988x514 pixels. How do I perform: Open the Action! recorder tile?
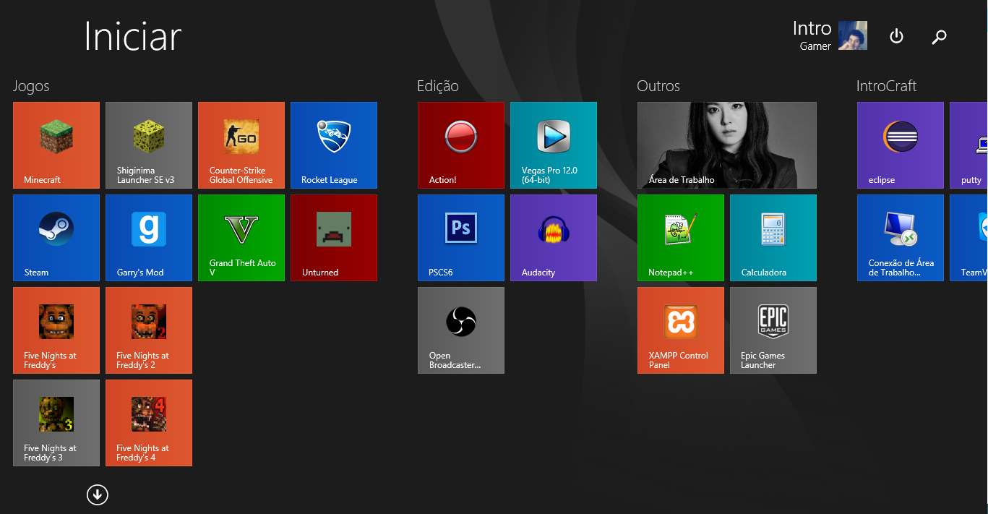pos(461,145)
